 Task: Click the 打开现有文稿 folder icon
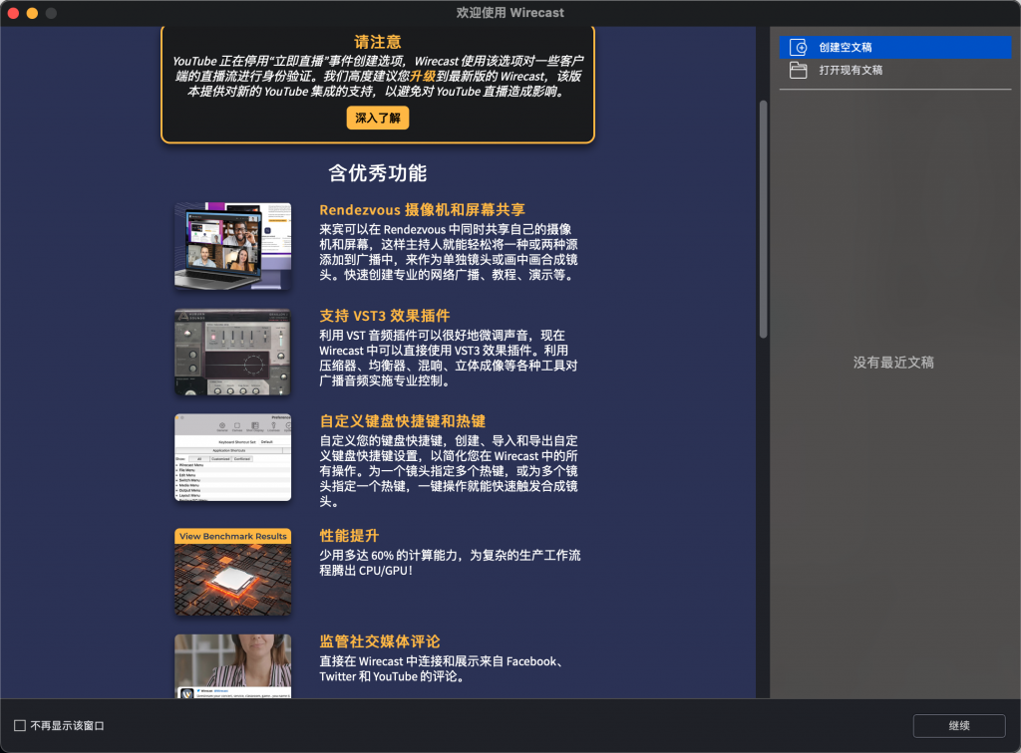point(798,72)
